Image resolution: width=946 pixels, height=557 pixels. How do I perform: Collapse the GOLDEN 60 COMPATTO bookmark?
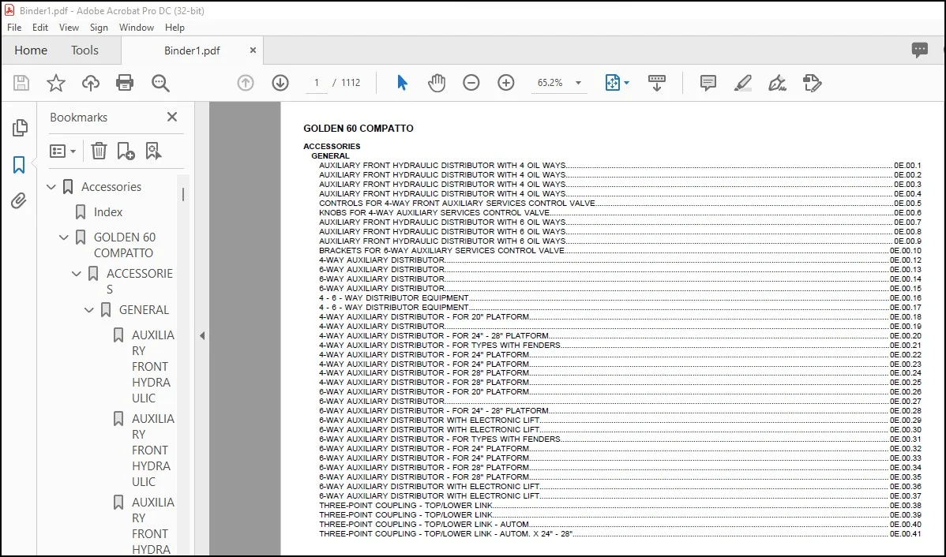63,237
